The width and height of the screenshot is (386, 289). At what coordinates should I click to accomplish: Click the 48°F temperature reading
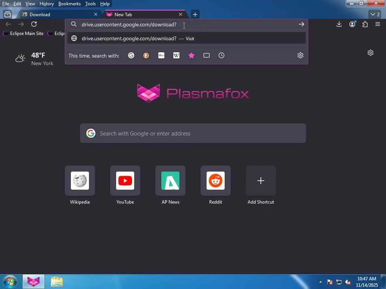pos(38,55)
